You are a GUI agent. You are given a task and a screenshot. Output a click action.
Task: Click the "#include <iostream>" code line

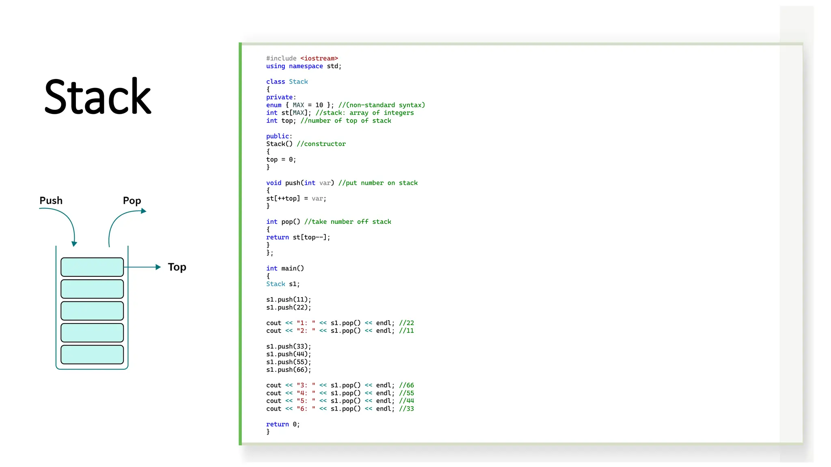[x=302, y=58]
